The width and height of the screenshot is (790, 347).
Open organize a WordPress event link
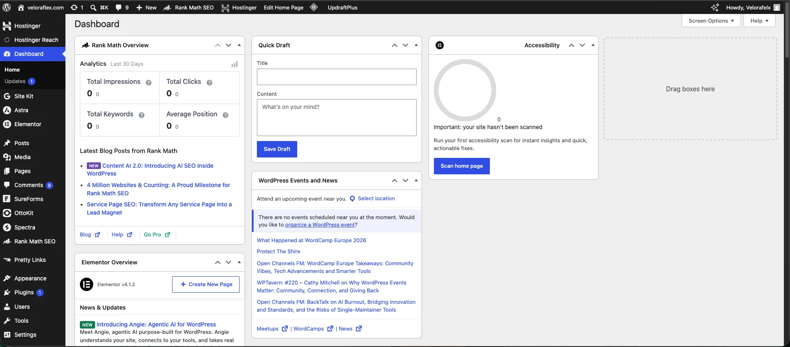pyautogui.click(x=320, y=225)
